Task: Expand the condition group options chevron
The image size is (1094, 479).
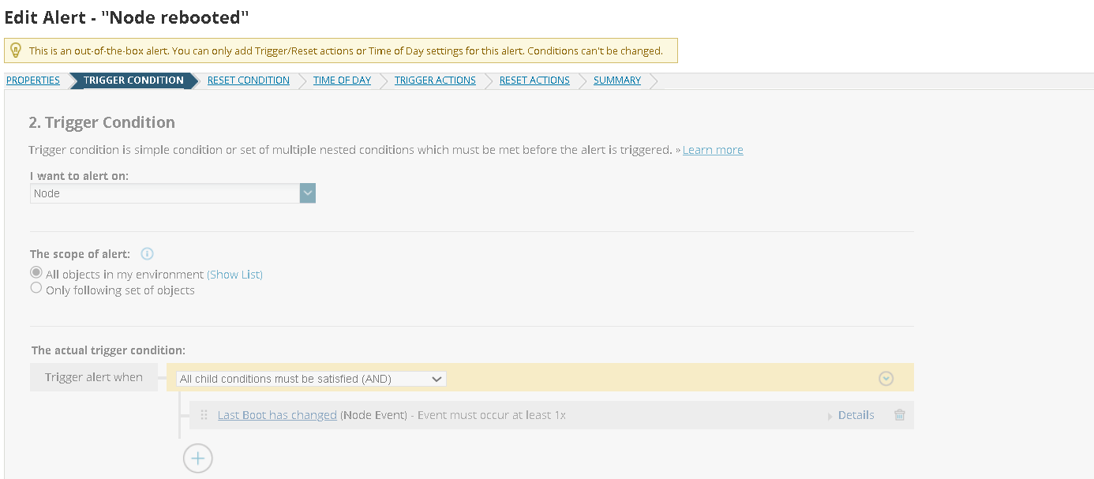Action: [x=886, y=379]
